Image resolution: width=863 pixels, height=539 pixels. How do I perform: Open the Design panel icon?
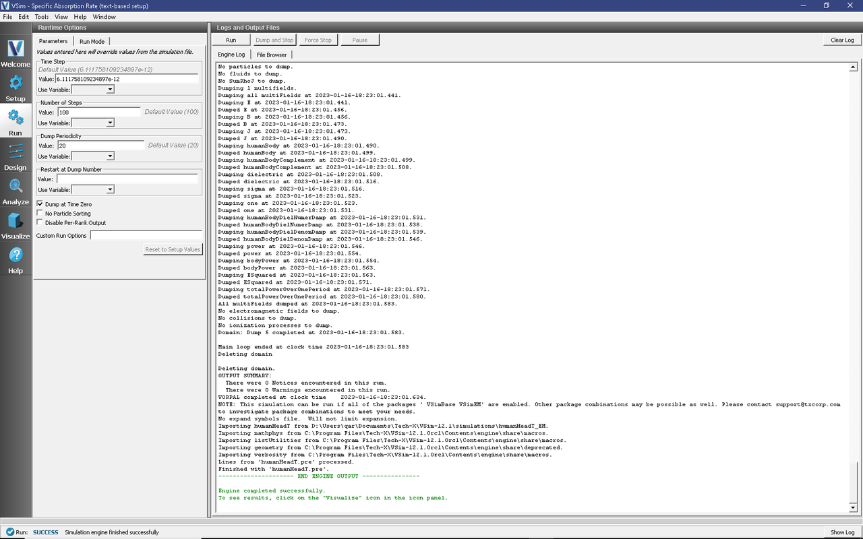16,152
